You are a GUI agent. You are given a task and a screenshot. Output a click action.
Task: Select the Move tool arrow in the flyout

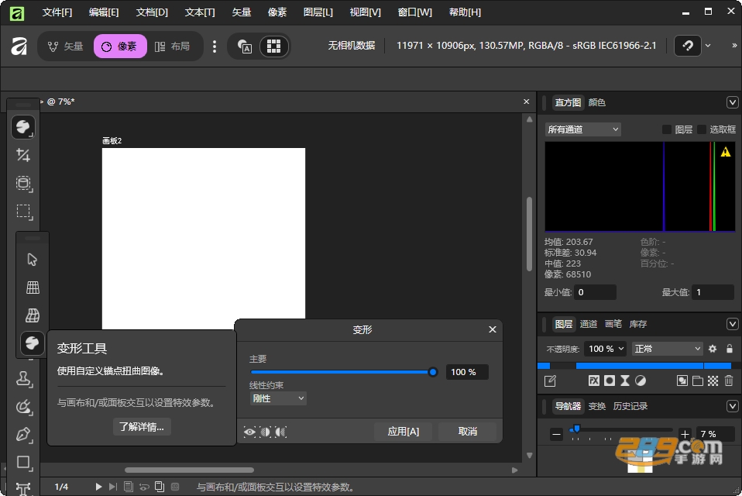(x=33, y=260)
